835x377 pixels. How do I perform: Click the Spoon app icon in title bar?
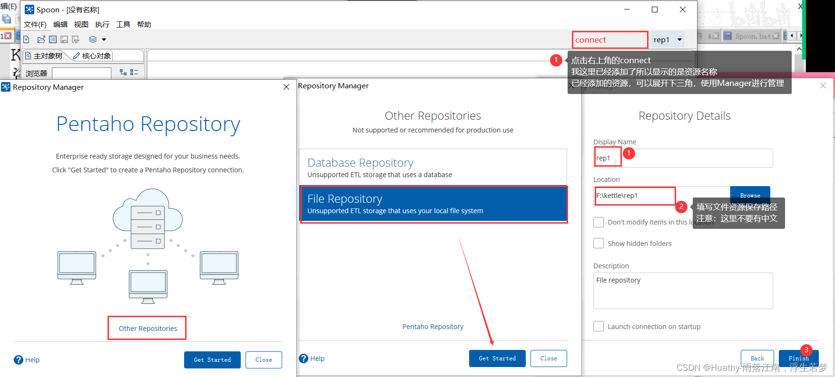[x=29, y=9]
